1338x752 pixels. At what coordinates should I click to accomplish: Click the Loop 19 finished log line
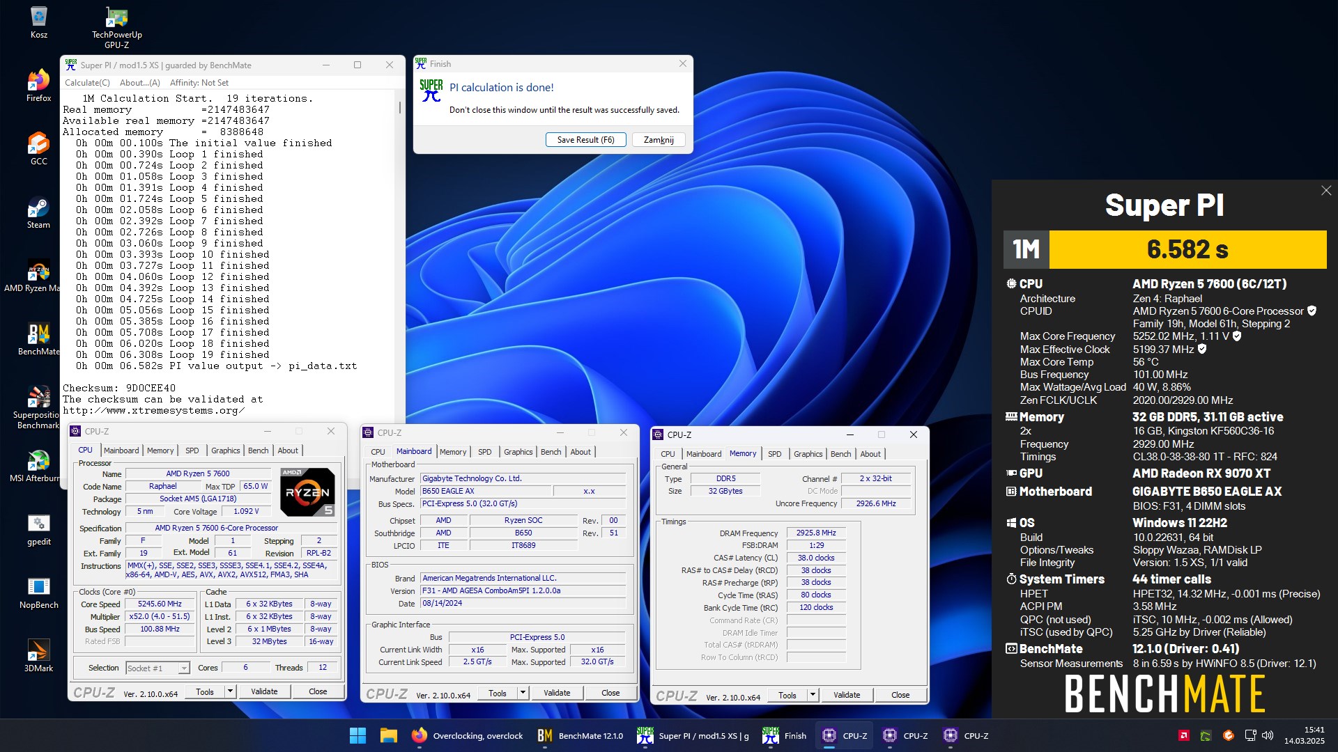pos(173,354)
